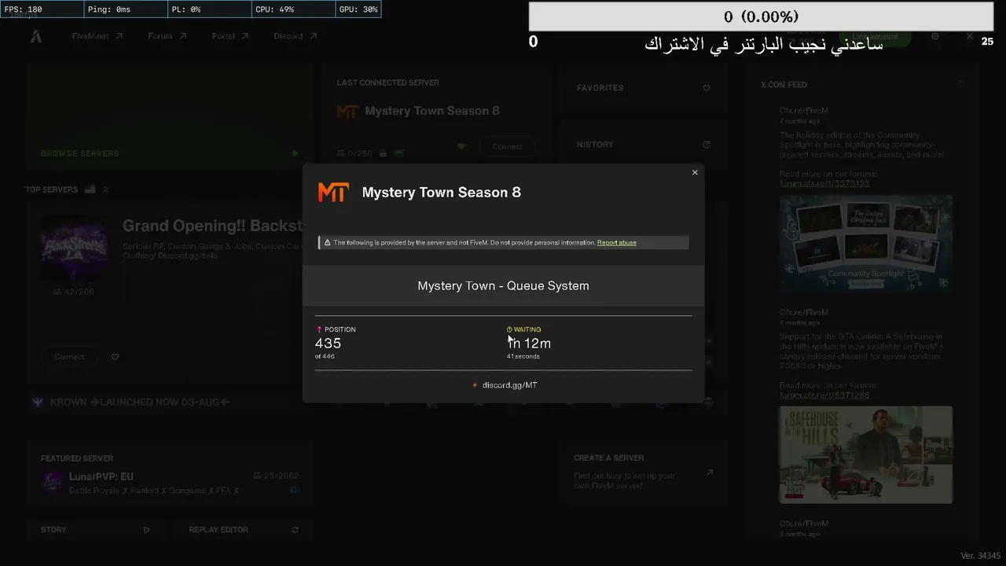
Task: Click the green heart on the last connected server
Action: point(462,146)
